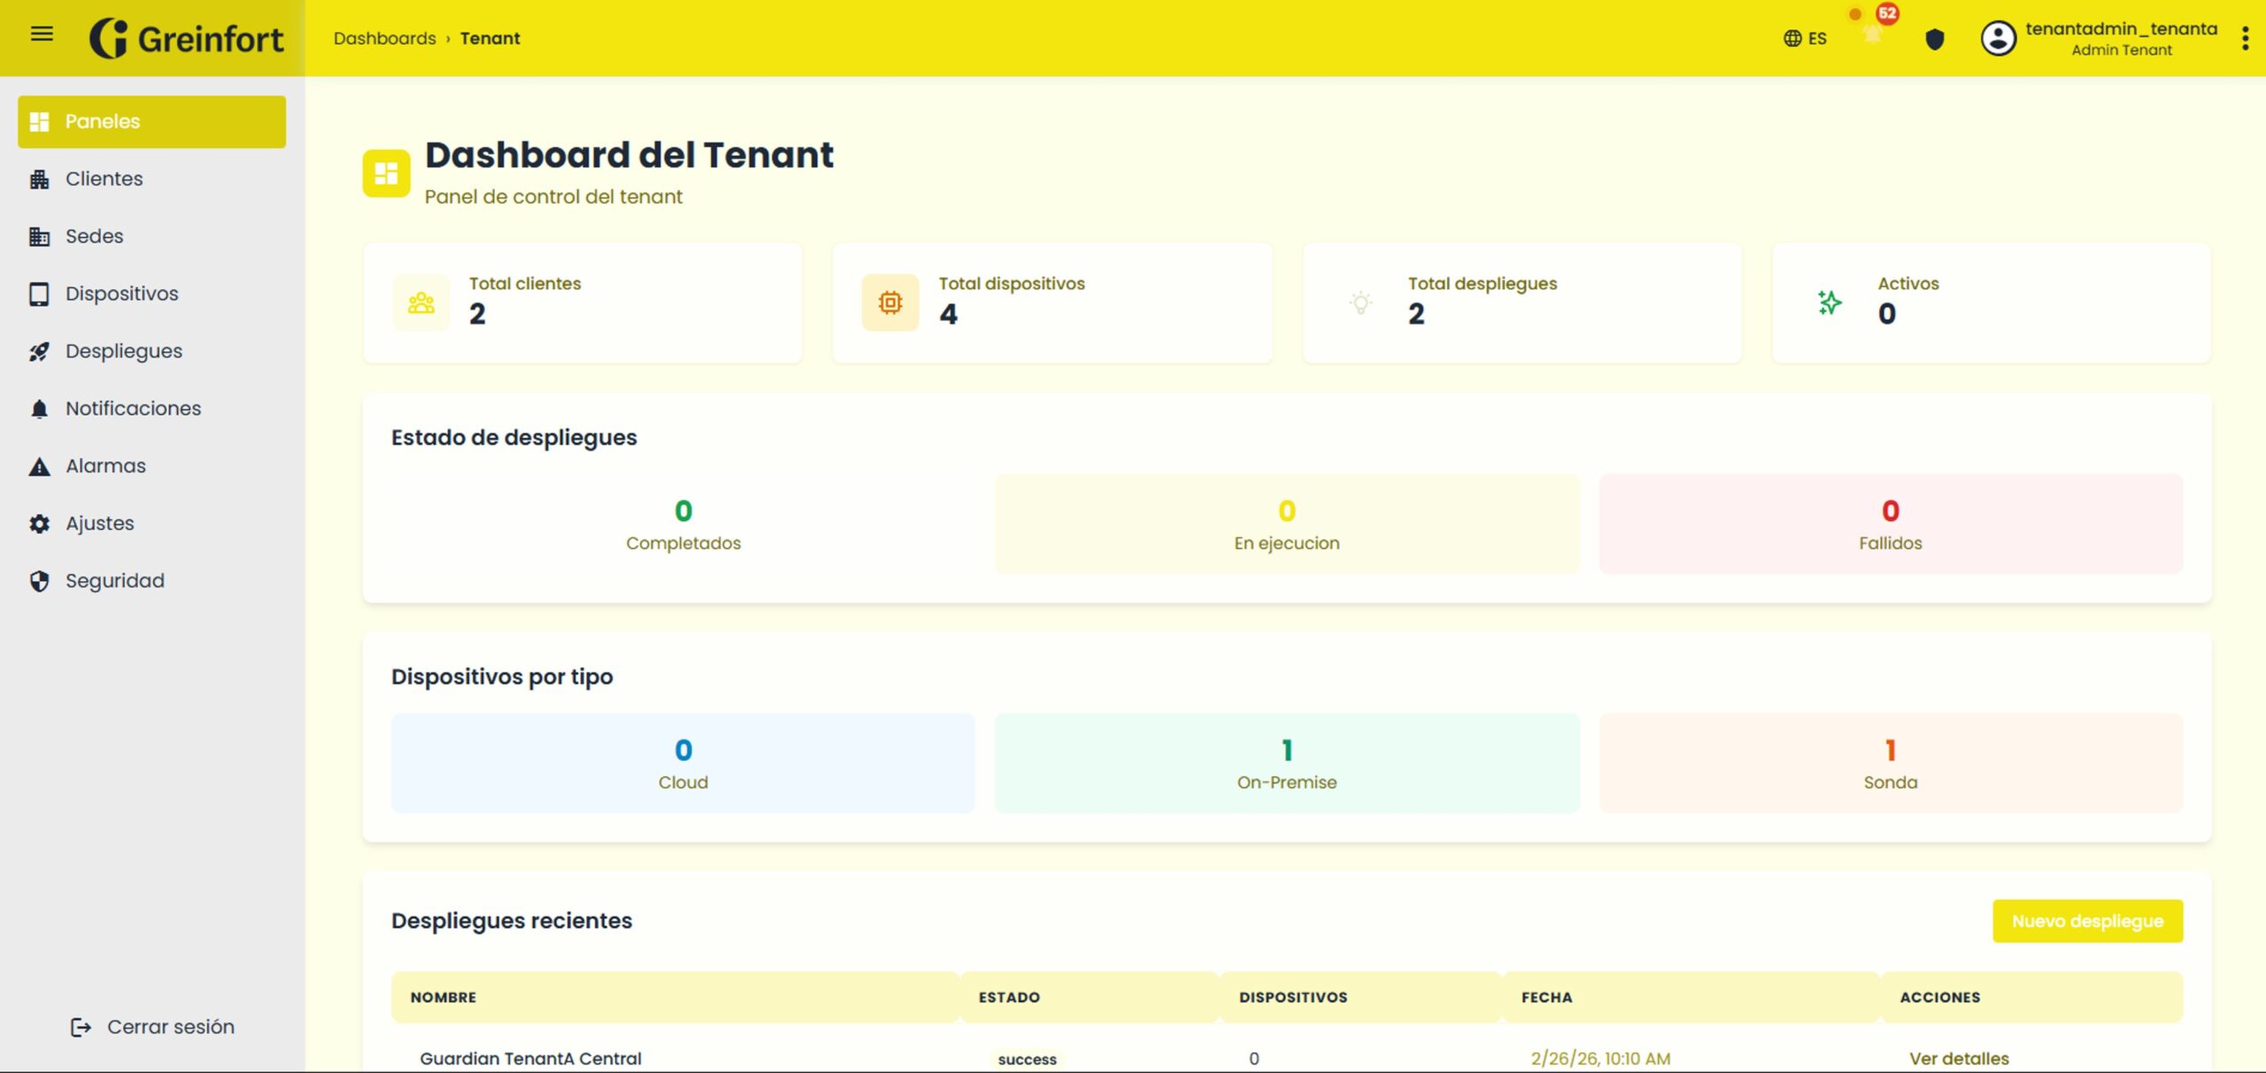Open Notificaciones in the sidebar
Viewport: 2266px width, 1073px height.
pyautogui.click(x=151, y=409)
